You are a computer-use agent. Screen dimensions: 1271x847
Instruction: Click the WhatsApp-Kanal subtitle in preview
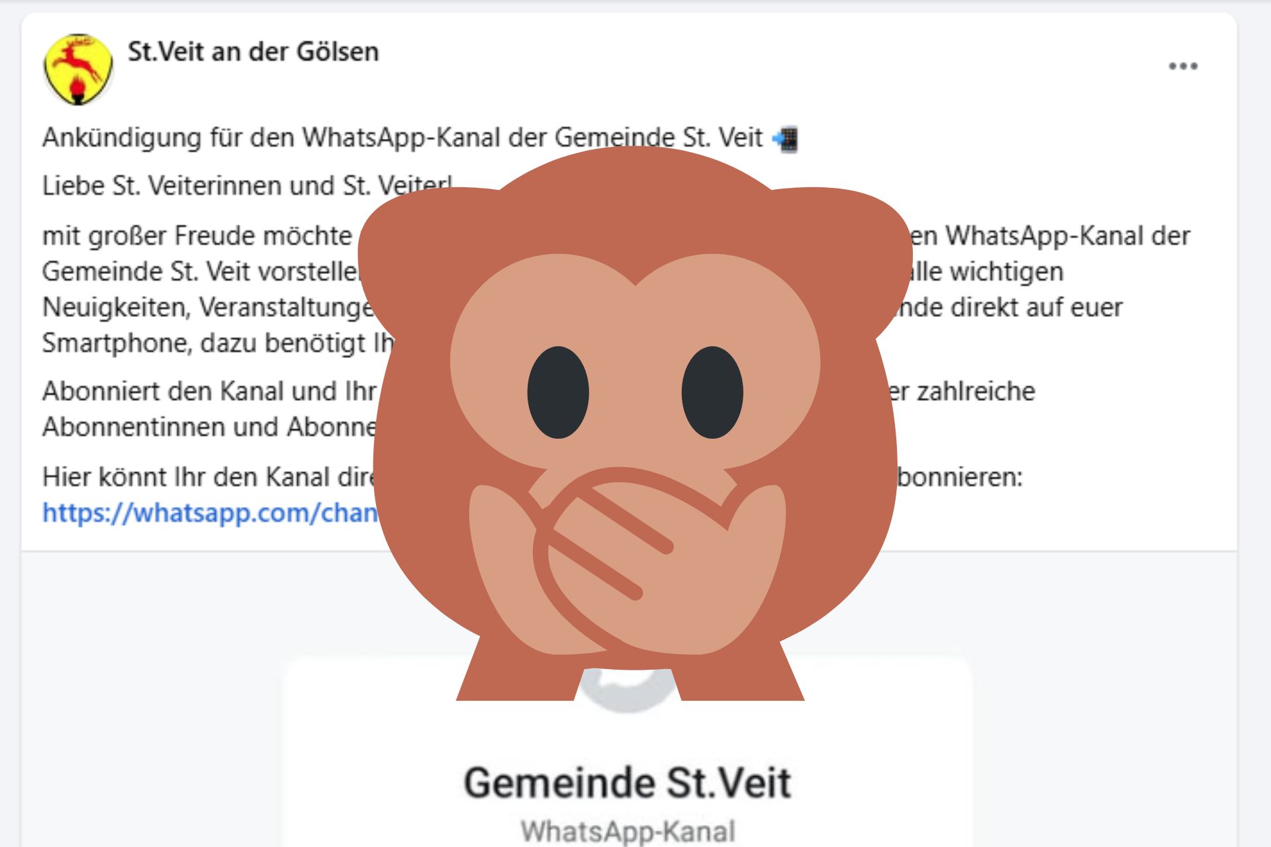(628, 832)
